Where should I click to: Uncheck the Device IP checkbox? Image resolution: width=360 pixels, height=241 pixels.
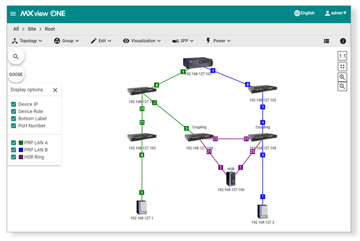pyautogui.click(x=14, y=104)
